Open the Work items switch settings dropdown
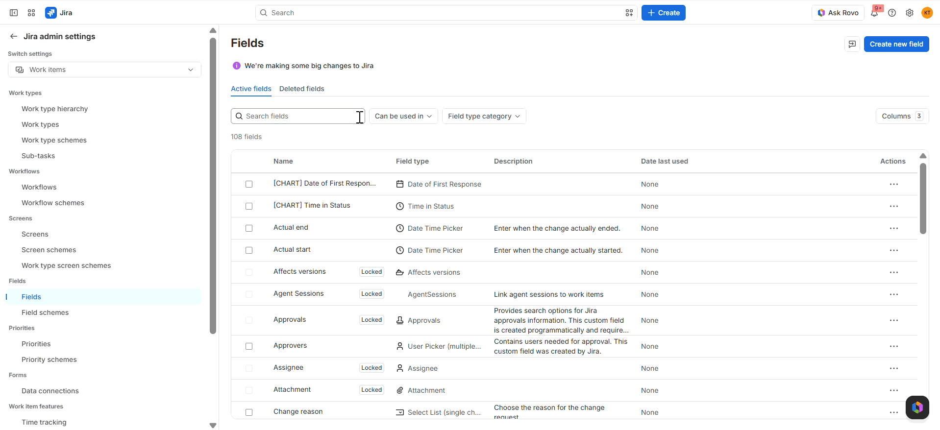 click(x=104, y=70)
